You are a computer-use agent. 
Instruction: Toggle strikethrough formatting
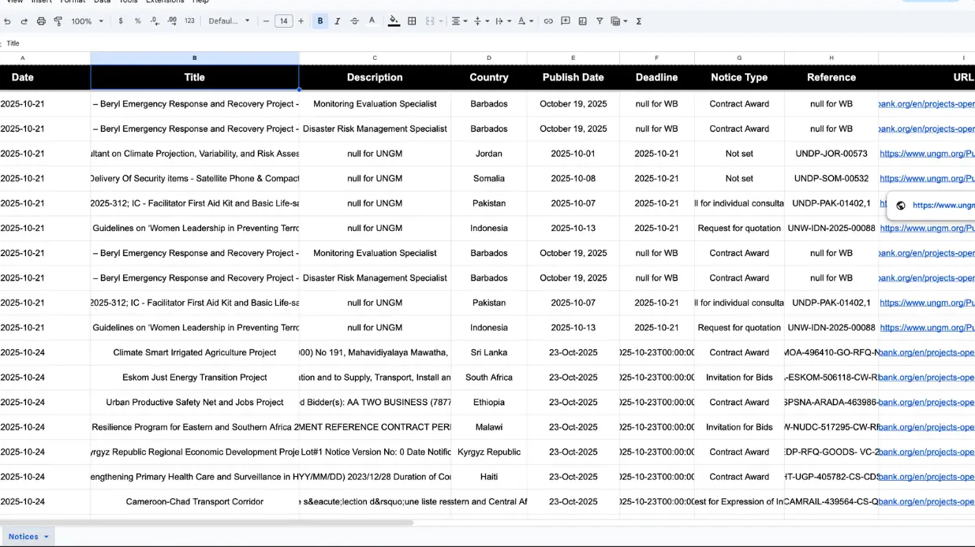click(354, 21)
